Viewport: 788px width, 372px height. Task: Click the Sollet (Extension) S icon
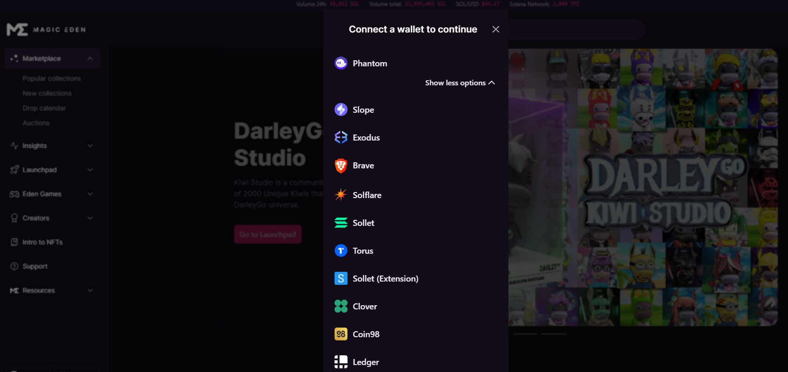click(341, 278)
